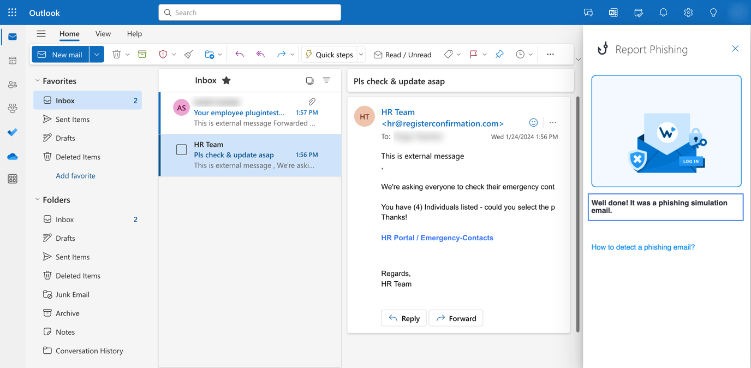Viewport: 751px width, 368px height.
Task: Toggle Read / Unread on the message
Action: [403, 54]
